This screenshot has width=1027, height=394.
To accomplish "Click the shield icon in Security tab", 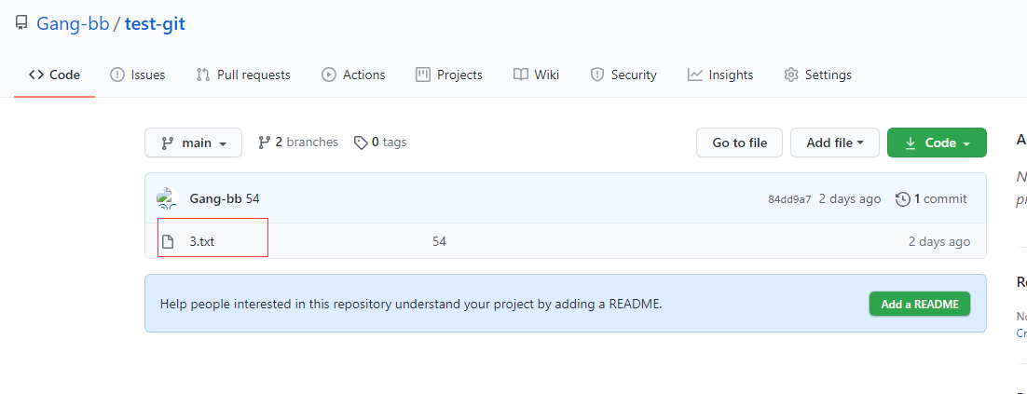I will (x=596, y=75).
